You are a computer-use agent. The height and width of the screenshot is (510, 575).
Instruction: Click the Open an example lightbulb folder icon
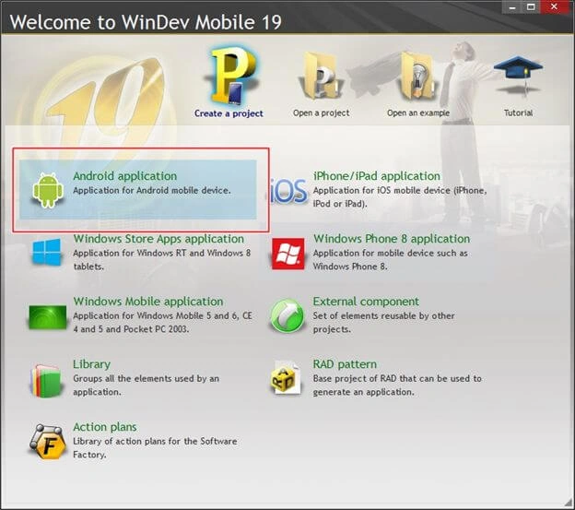pos(418,76)
